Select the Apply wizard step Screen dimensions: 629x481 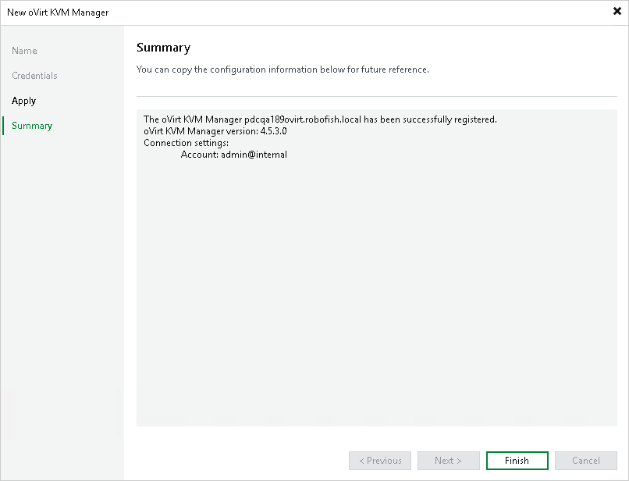(23, 101)
